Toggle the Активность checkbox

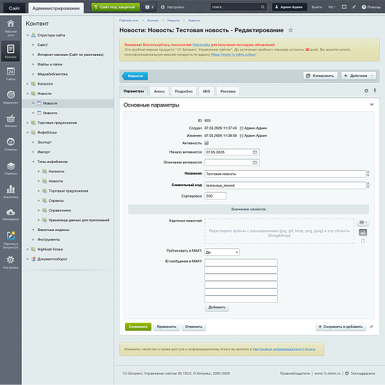[207, 143]
